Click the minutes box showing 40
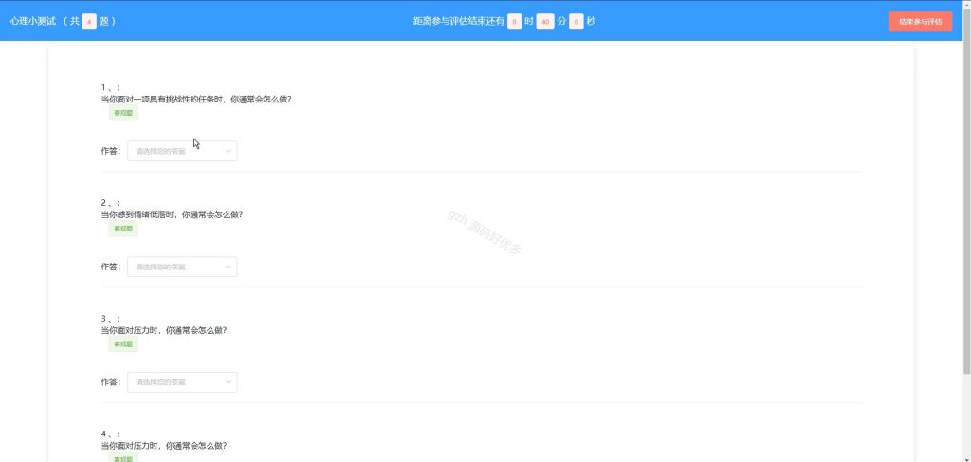 (x=545, y=22)
